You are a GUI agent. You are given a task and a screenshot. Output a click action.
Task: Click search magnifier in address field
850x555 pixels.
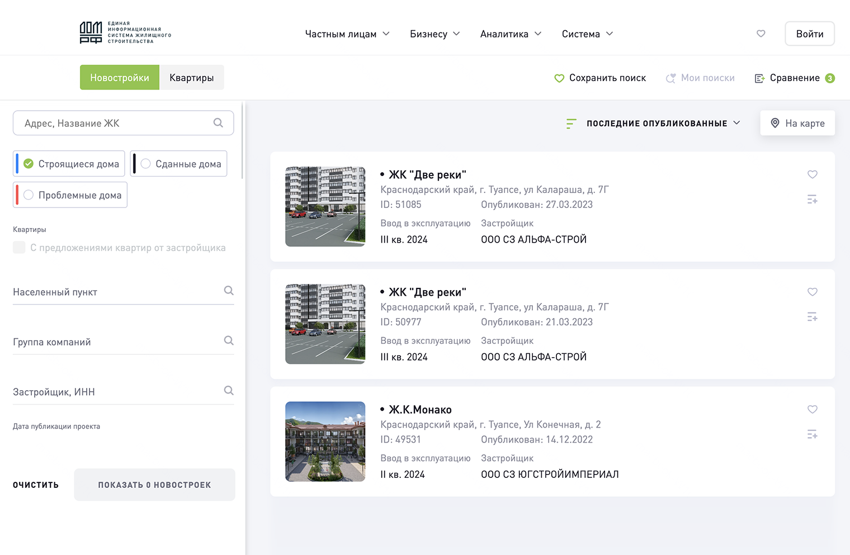[x=218, y=123]
